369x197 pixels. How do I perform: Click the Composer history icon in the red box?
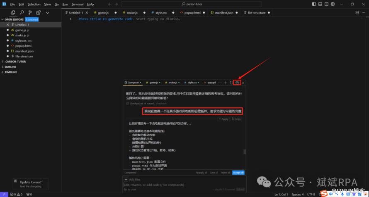point(237,83)
